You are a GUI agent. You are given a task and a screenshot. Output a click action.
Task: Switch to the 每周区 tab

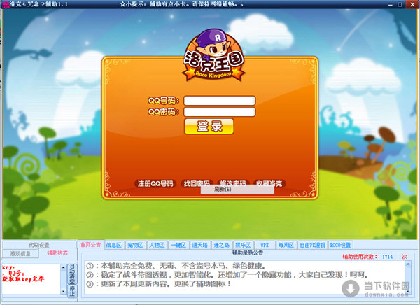(x=286, y=245)
